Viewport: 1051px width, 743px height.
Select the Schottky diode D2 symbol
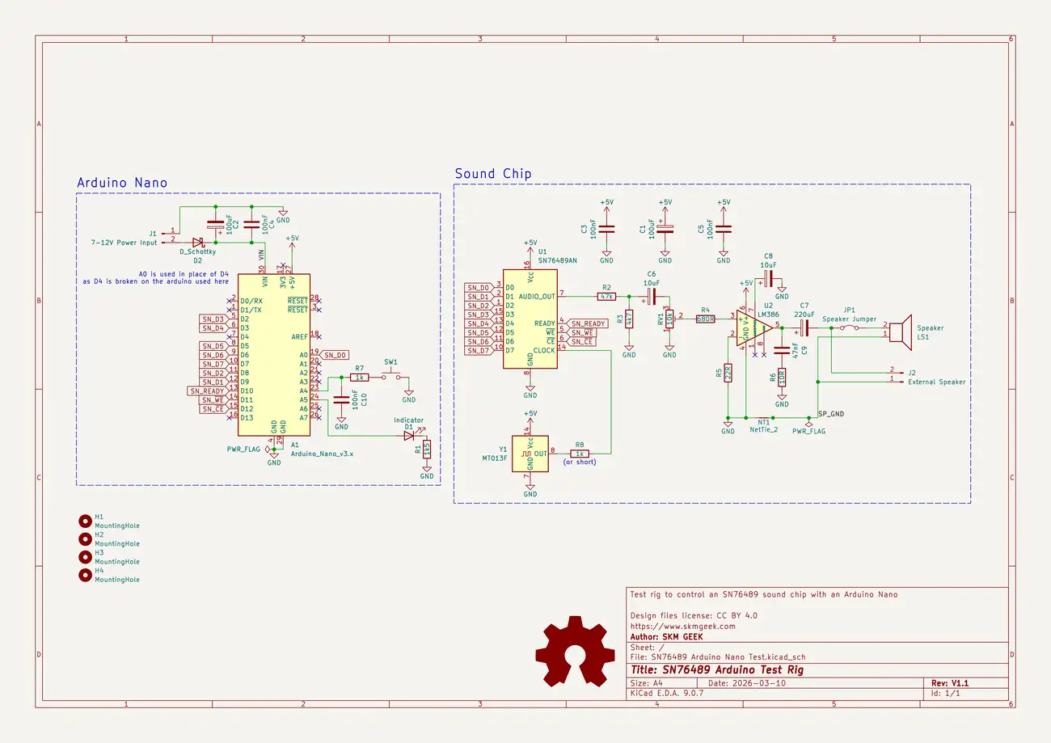(x=198, y=241)
